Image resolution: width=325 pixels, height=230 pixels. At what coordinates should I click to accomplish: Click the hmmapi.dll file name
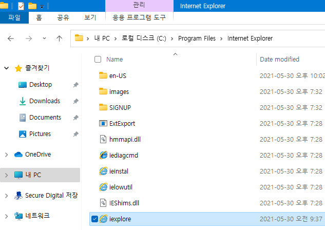click(125, 140)
